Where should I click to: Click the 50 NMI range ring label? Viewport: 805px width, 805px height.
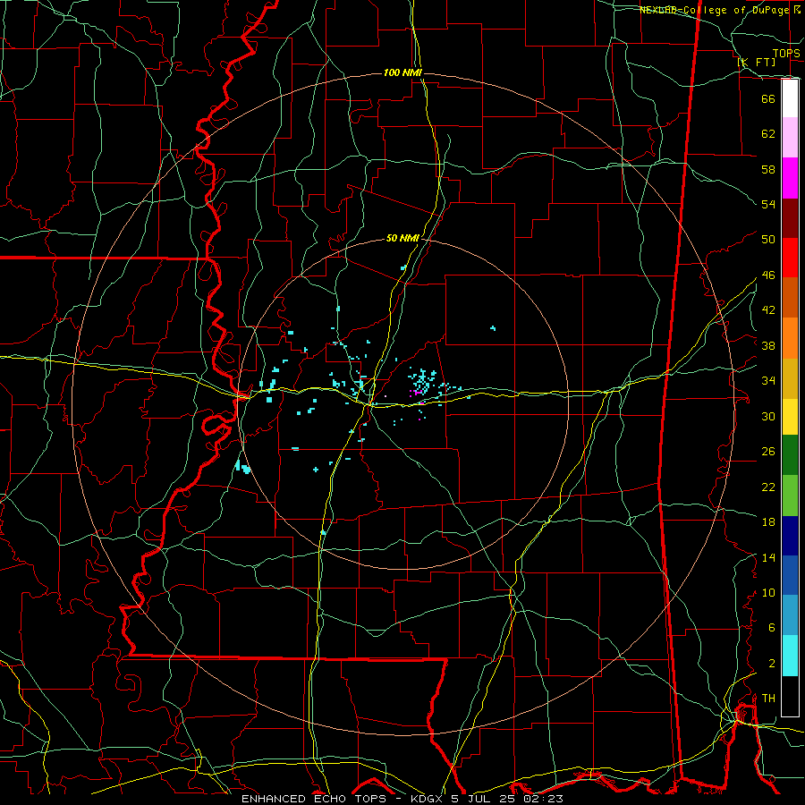[403, 238]
